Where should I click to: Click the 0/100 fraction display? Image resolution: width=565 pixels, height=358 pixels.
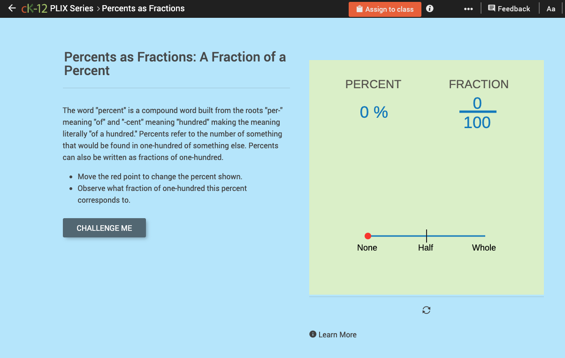pyautogui.click(x=478, y=112)
